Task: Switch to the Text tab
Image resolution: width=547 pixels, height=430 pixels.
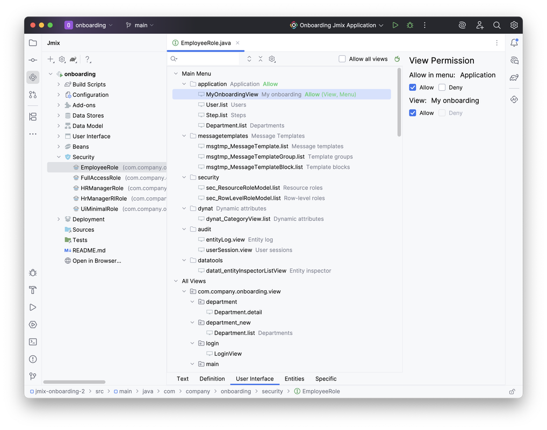Action: [183, 379]
